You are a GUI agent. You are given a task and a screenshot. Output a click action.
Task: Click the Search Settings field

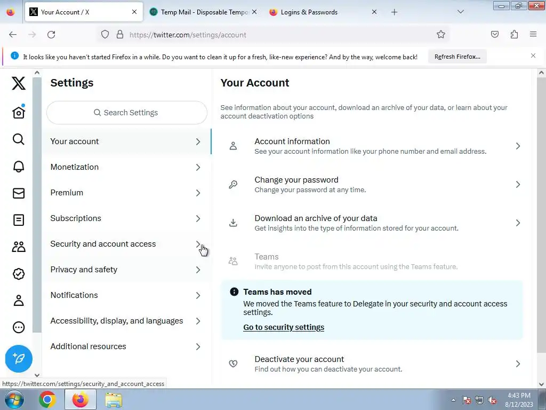pyautogui.click(x=127, y=113)
